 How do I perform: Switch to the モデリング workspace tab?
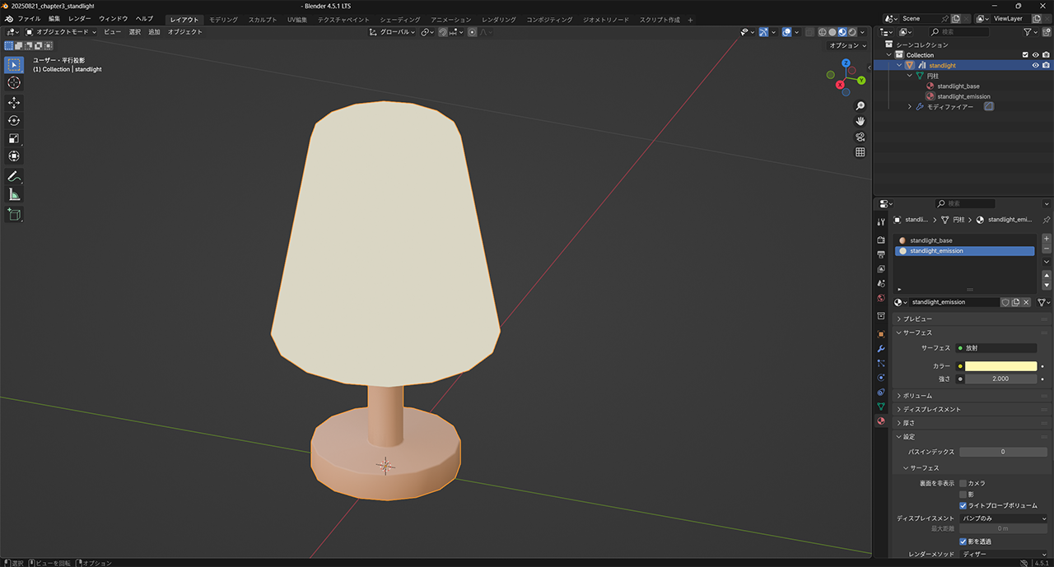[223, 20]
